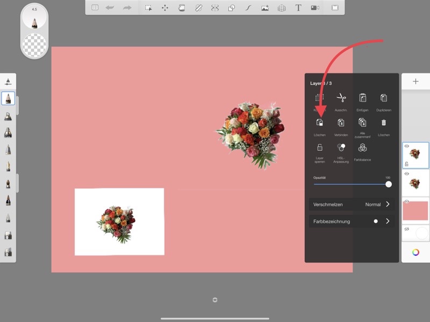Click the Duplizieren layer icon
Screen dimensions: 430x322
(384, 98)
